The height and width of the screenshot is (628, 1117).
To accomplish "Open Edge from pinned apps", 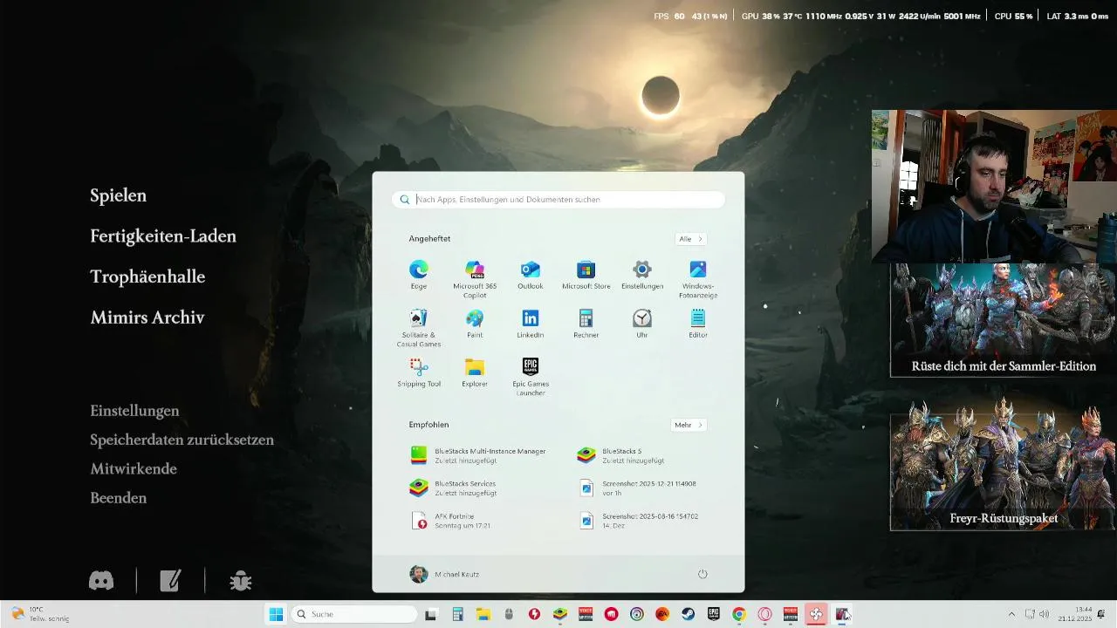I will [419, 275].
